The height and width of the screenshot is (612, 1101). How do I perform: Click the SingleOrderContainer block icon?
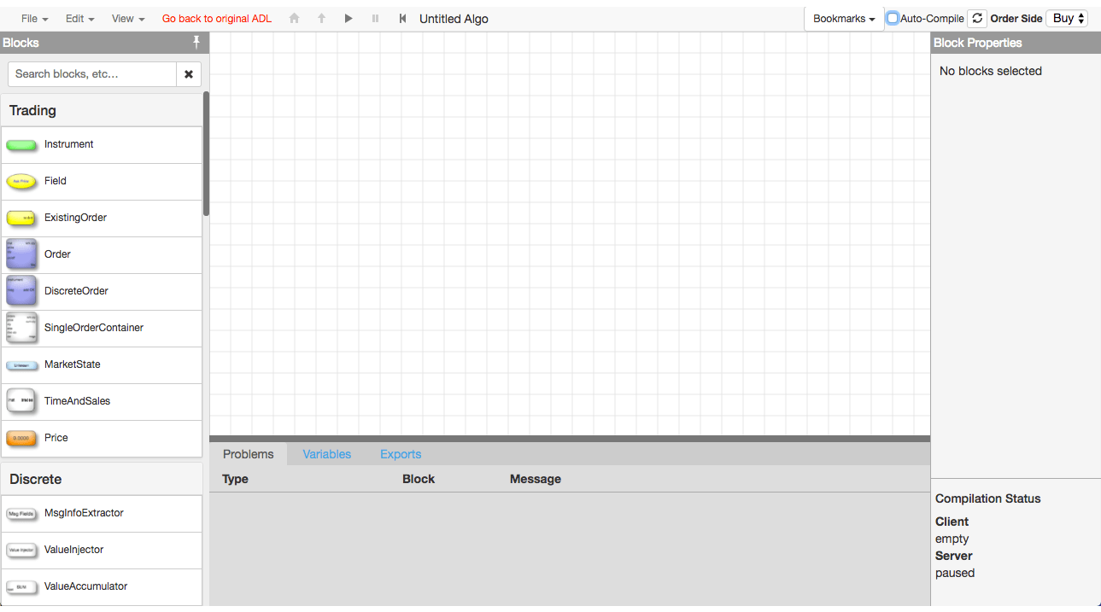click(x=21, y=328)
